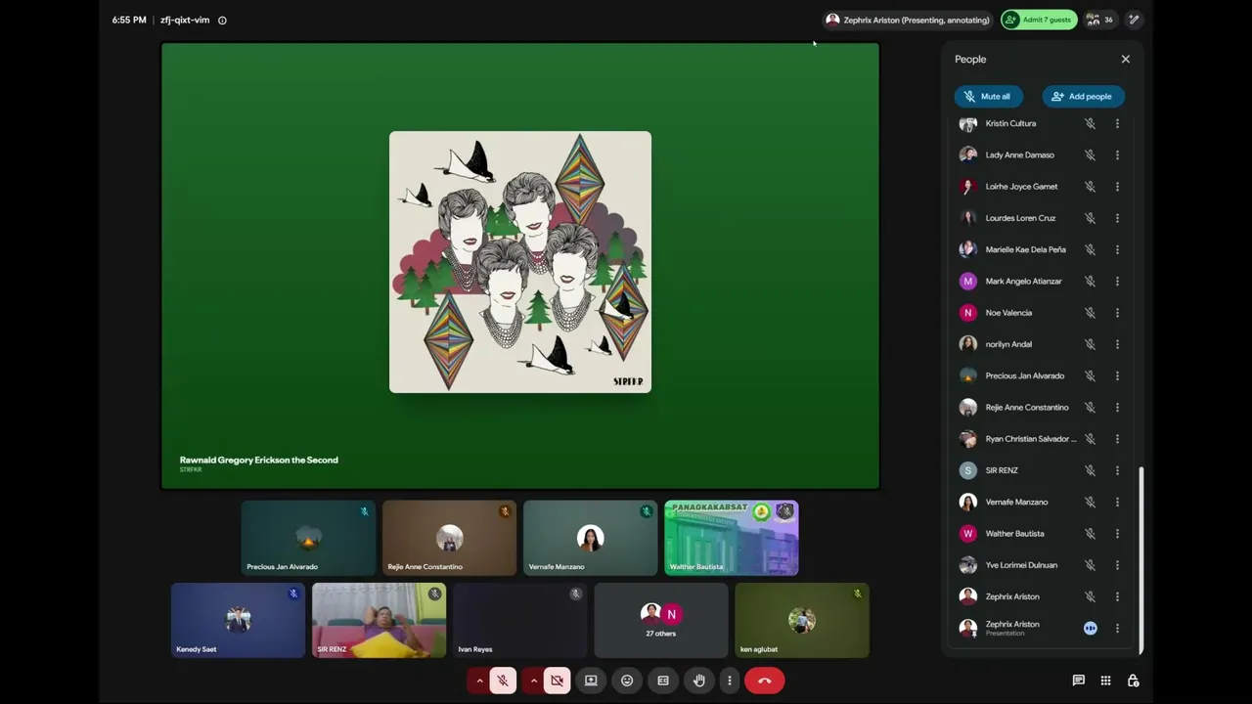Image resolution: width=1252 pixels, height=704 pixels.
Task: Open more actions for Marielle Kae Dela Peña
Action: (x=1117, y=249)
